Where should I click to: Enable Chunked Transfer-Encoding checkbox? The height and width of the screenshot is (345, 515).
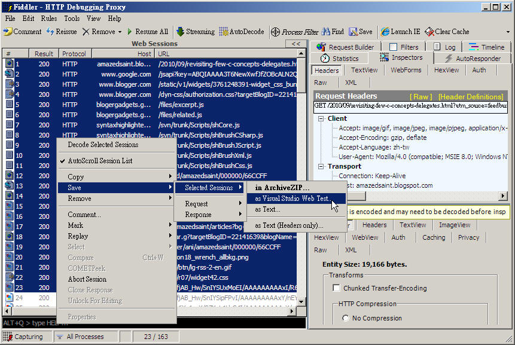coord(336,288)
